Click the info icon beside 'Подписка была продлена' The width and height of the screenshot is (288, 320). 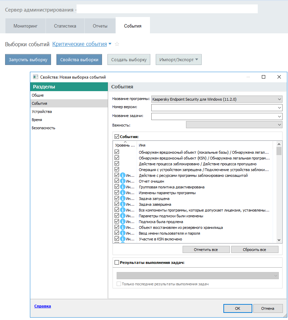(x=123, y=221)
